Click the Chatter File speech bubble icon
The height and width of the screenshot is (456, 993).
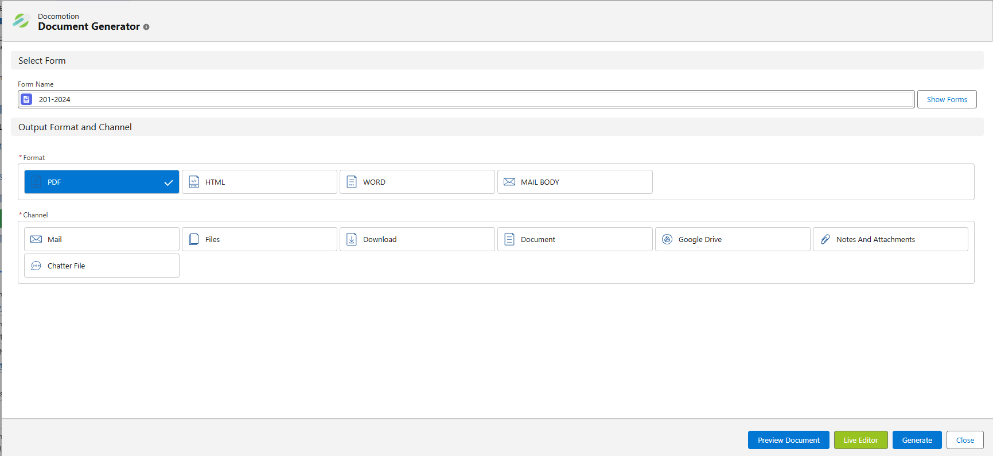(x=36, y=266)
